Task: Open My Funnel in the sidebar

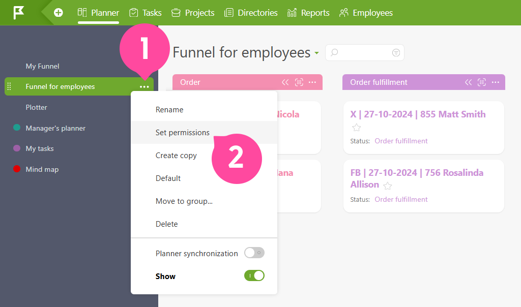Action: 43,66
